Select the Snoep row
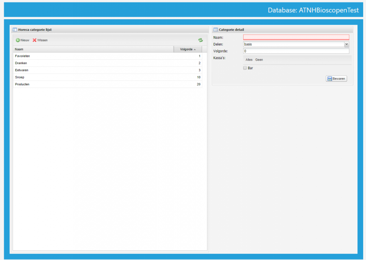The height and width of the screenshot is (260, 366). coord(108,77)
